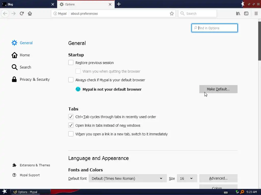
Task: Open the Privacy & Security category
Action: (x=35, y=79)
